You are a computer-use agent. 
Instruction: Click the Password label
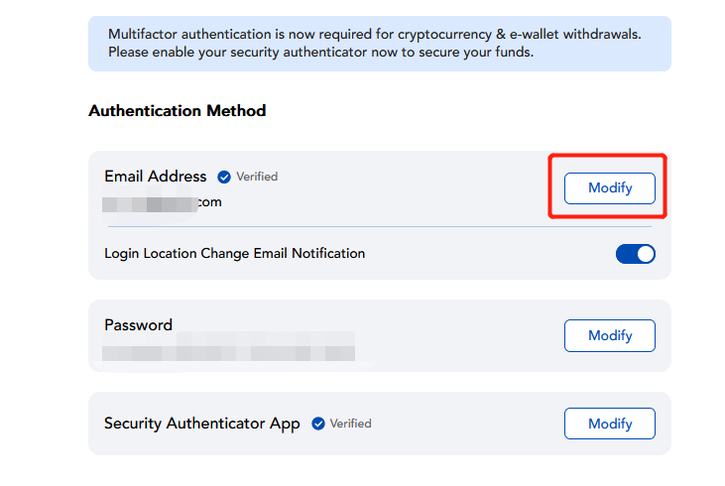click(138, 324)
